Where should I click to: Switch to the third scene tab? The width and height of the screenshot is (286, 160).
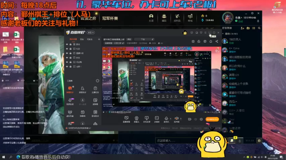[90, 39]
